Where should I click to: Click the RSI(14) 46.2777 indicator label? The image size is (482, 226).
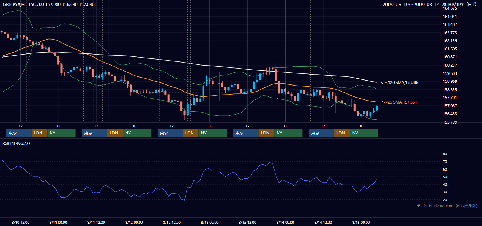click(17, 143)
